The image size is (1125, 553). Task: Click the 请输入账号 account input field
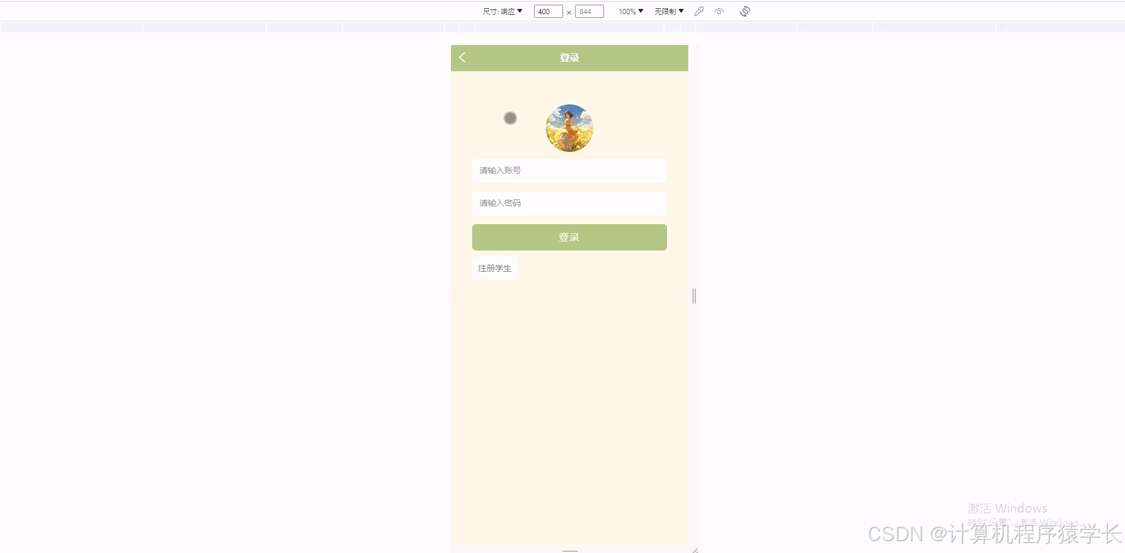click(568, 171)
